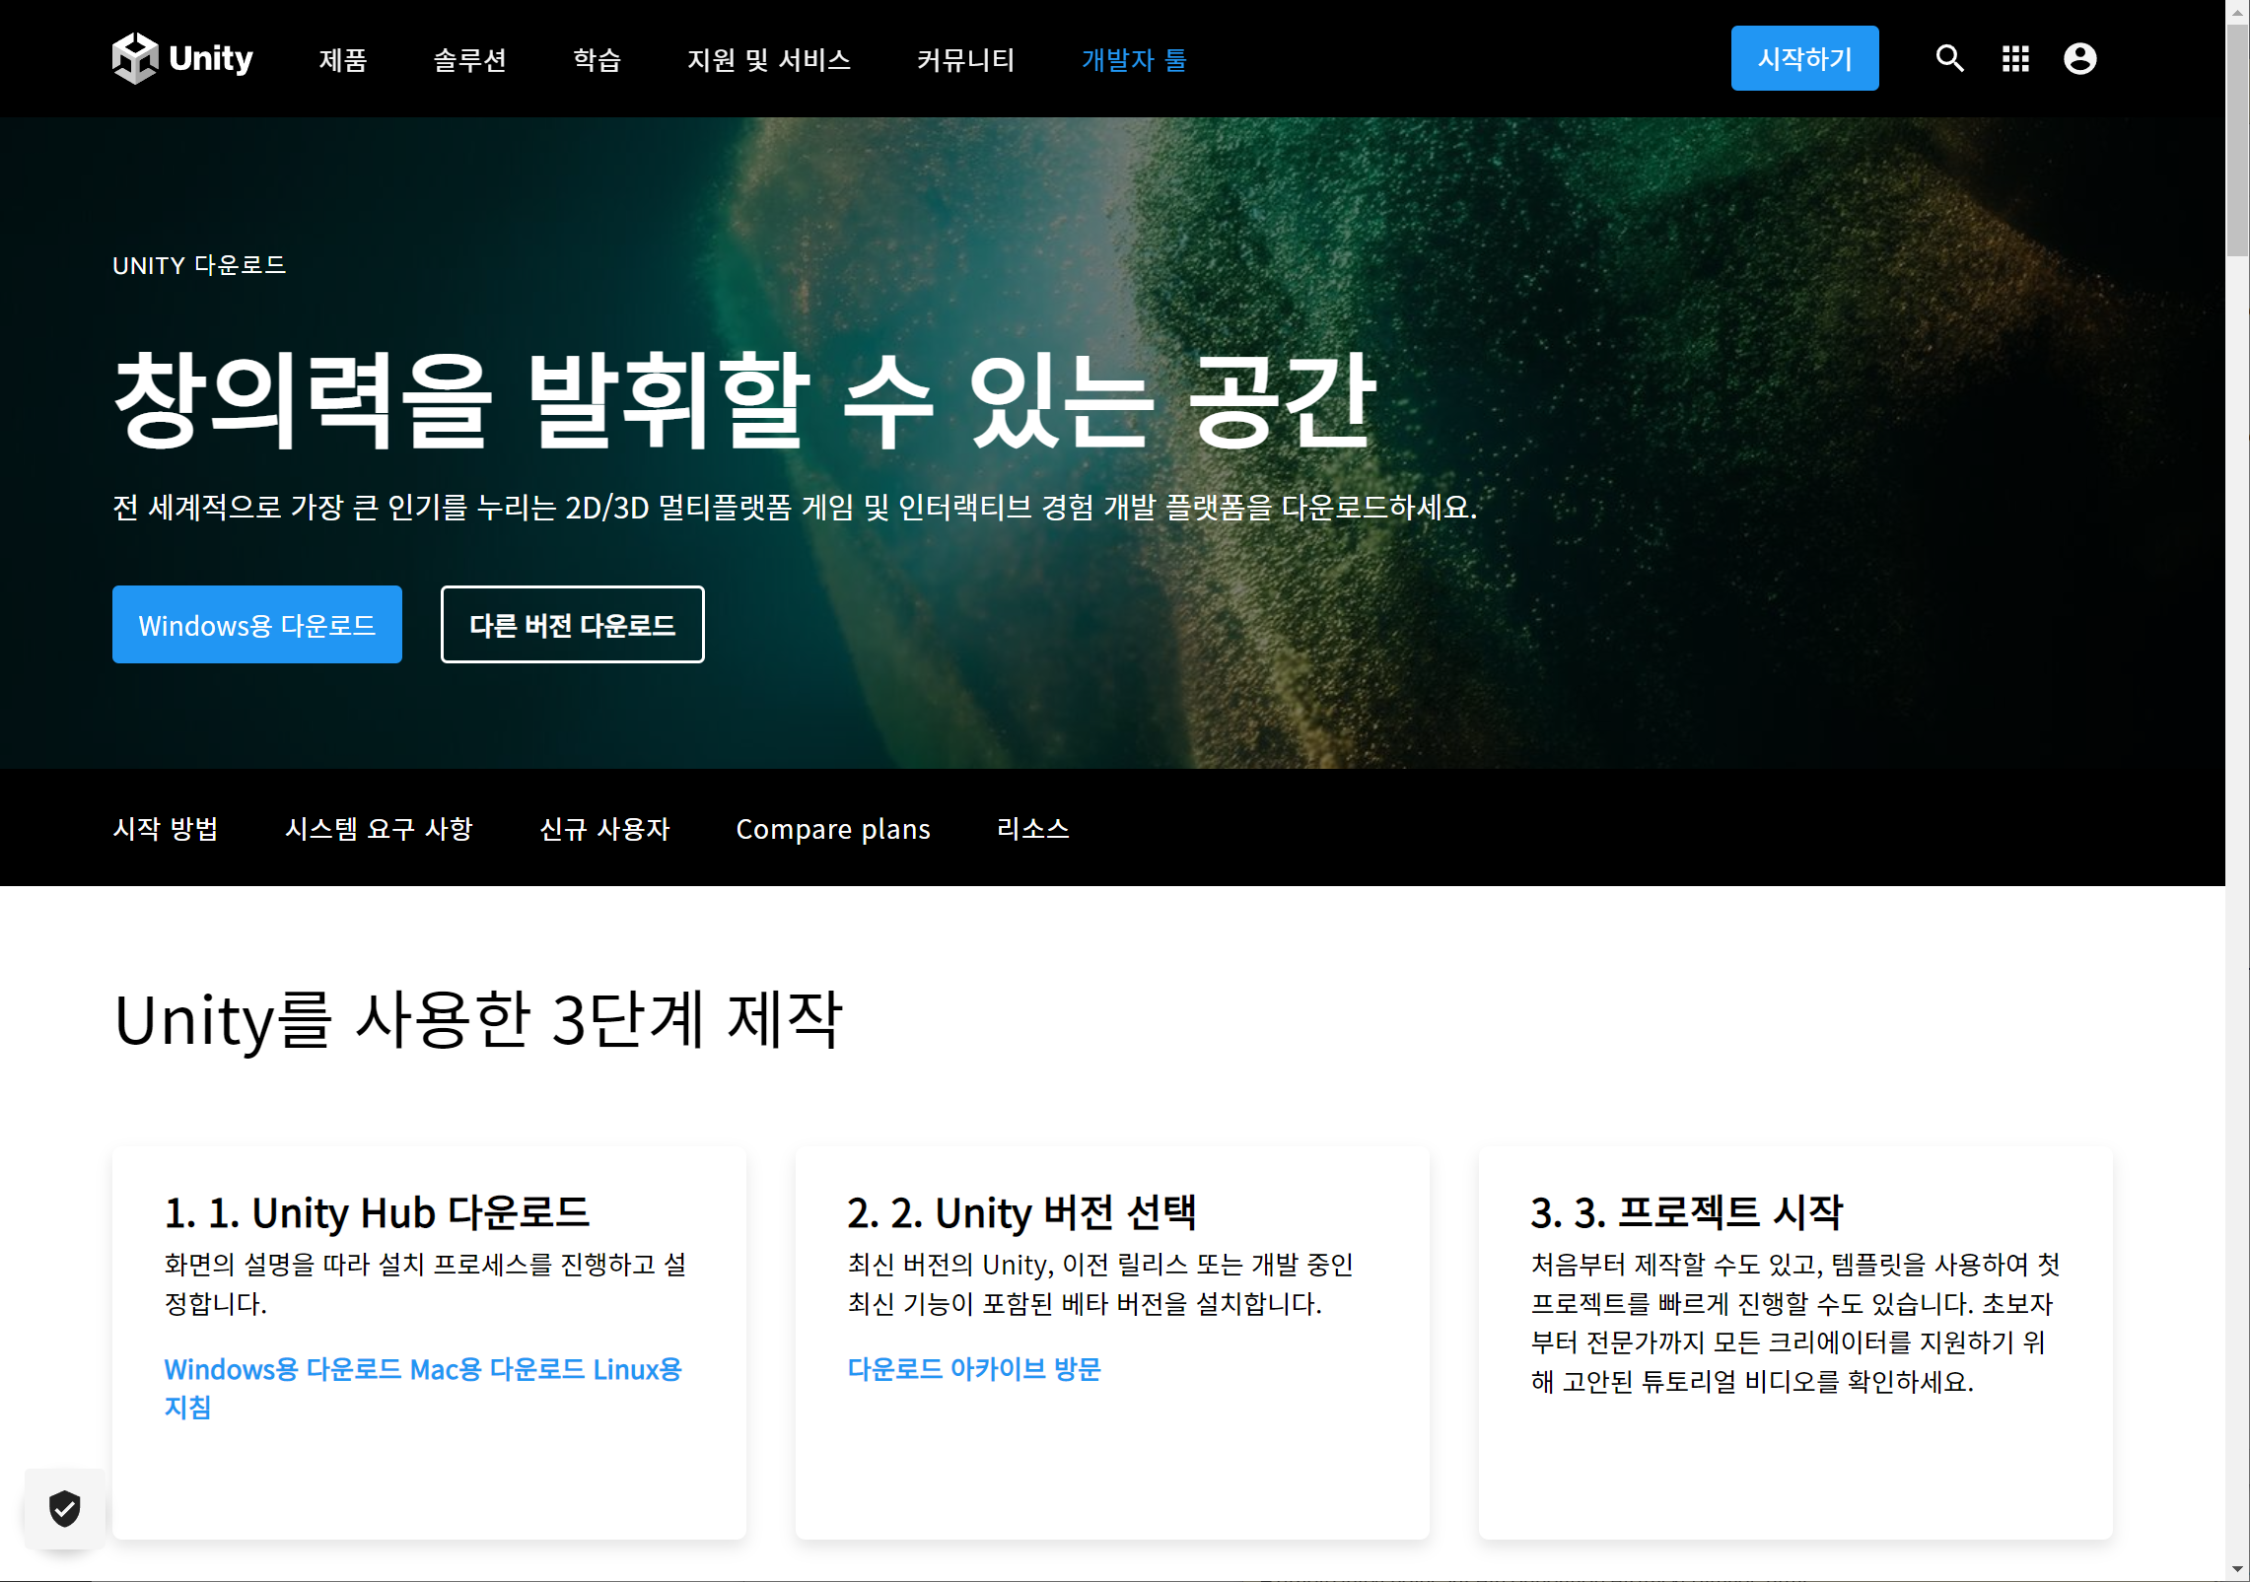Click the Windows용 다운로드 blue button
The width and height of the screenshot is (2250, 1582).
pos(256,625)
